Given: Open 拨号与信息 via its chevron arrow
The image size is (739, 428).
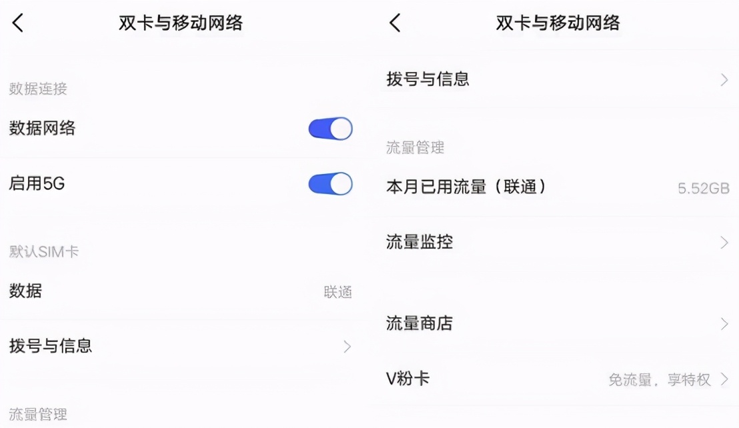Looking at the screenshot, I should click(x=724, y=79).
